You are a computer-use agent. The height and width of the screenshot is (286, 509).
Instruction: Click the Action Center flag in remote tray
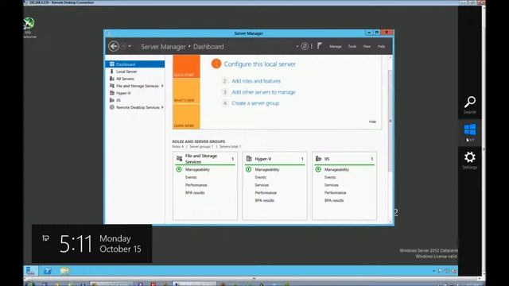[x=440, y=271]
